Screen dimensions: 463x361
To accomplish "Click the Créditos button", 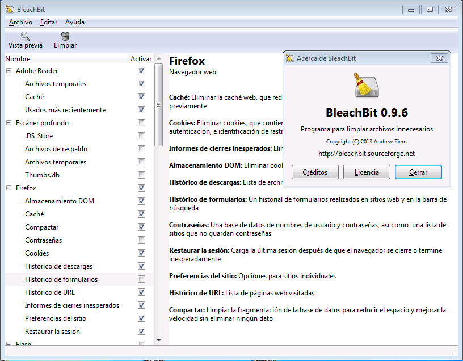I will (315, 172).
